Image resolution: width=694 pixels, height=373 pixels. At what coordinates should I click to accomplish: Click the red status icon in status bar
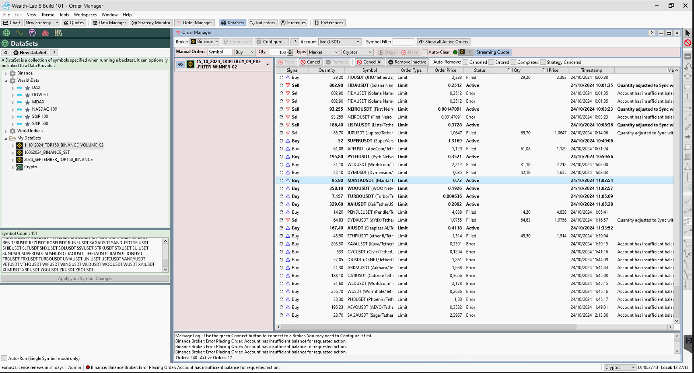tap(87, 367)
